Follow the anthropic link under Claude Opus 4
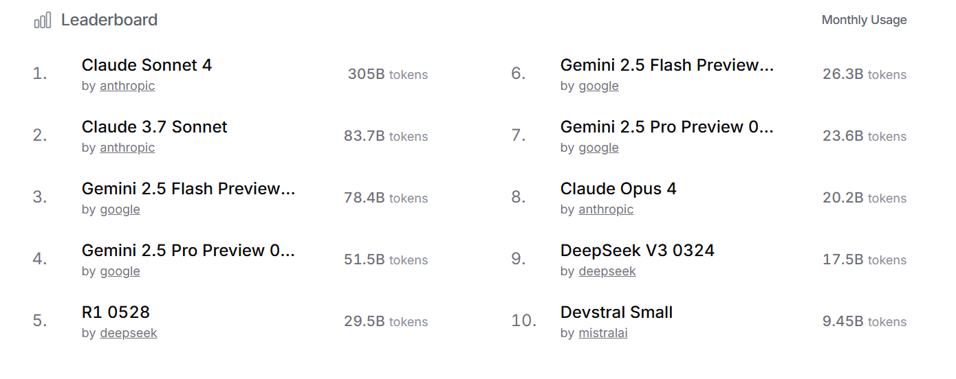The height and width of the screenshot is (379, 956). (x=606, y=209)
